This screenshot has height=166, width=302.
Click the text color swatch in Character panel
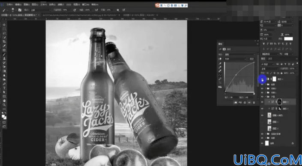(x=288, y=39)
